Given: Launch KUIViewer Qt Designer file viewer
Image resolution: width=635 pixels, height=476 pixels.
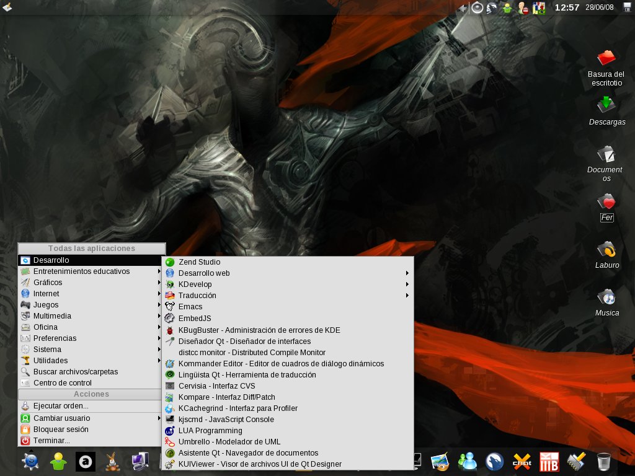Looking at the screenshot, I should [288, 464].
